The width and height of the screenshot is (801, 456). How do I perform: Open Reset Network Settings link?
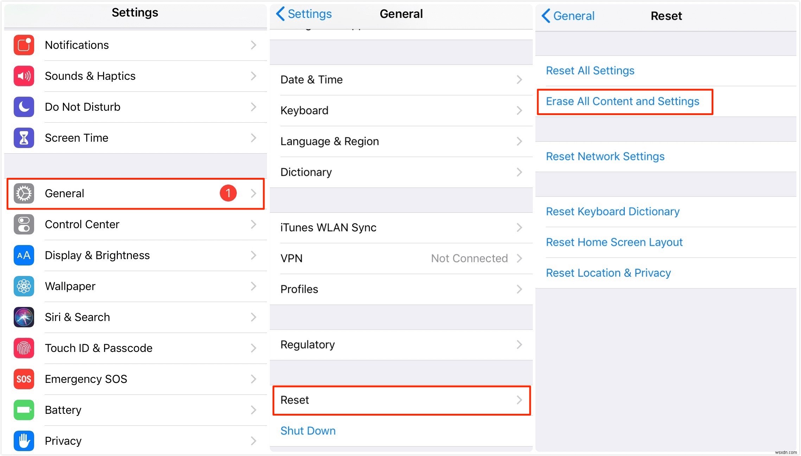[605, 157]
